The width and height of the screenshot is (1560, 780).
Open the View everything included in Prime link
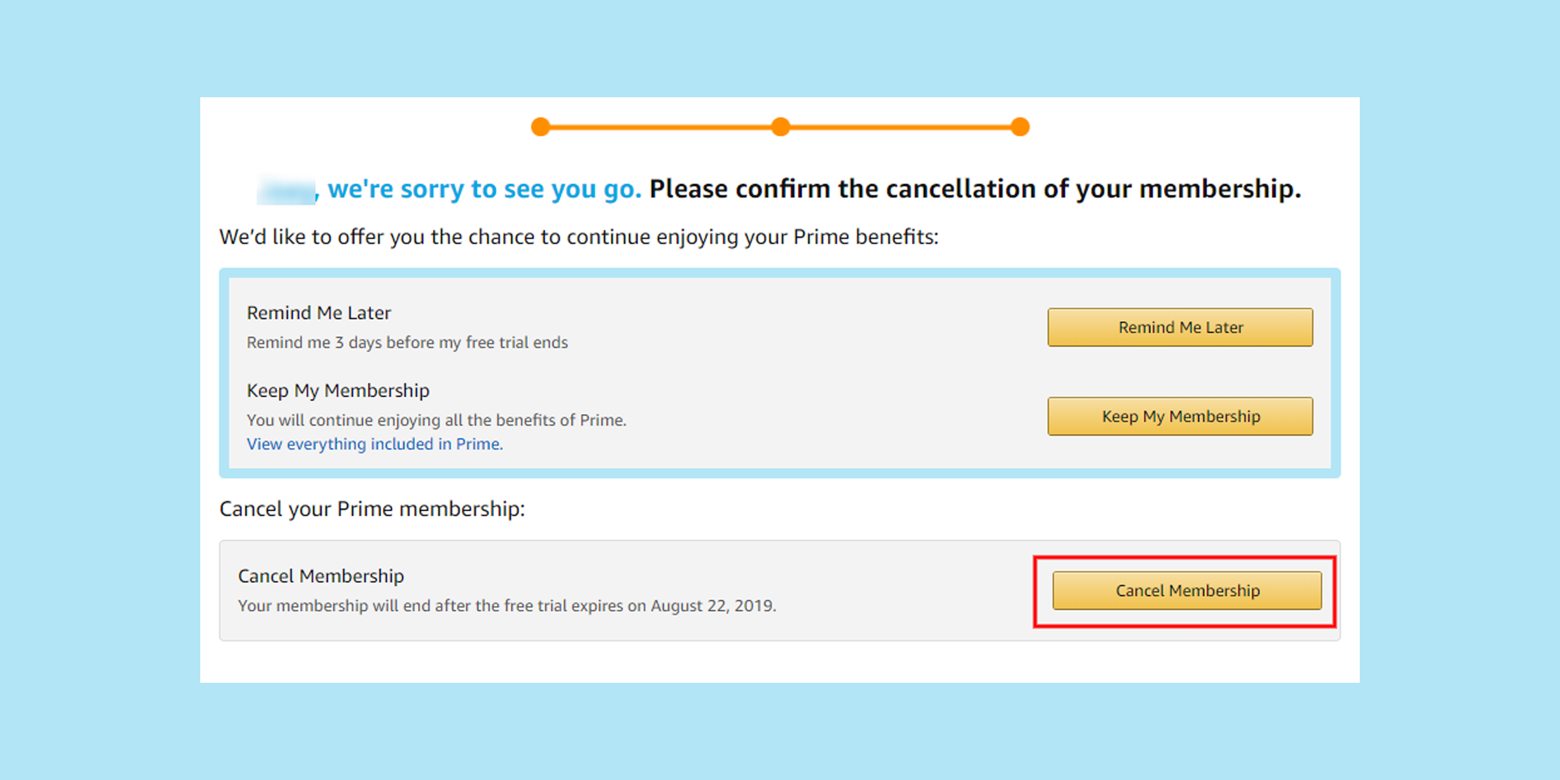[374, 444]
